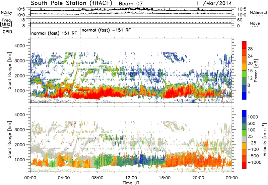Click the "100" value on the velocity colorbar
The height and width of the screenshot is (185, 268).
252,130
